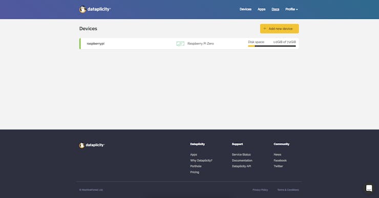This screenshot has width=379, height=198.
Task: Open the raspberrypi device row
Action: point(189,43)
